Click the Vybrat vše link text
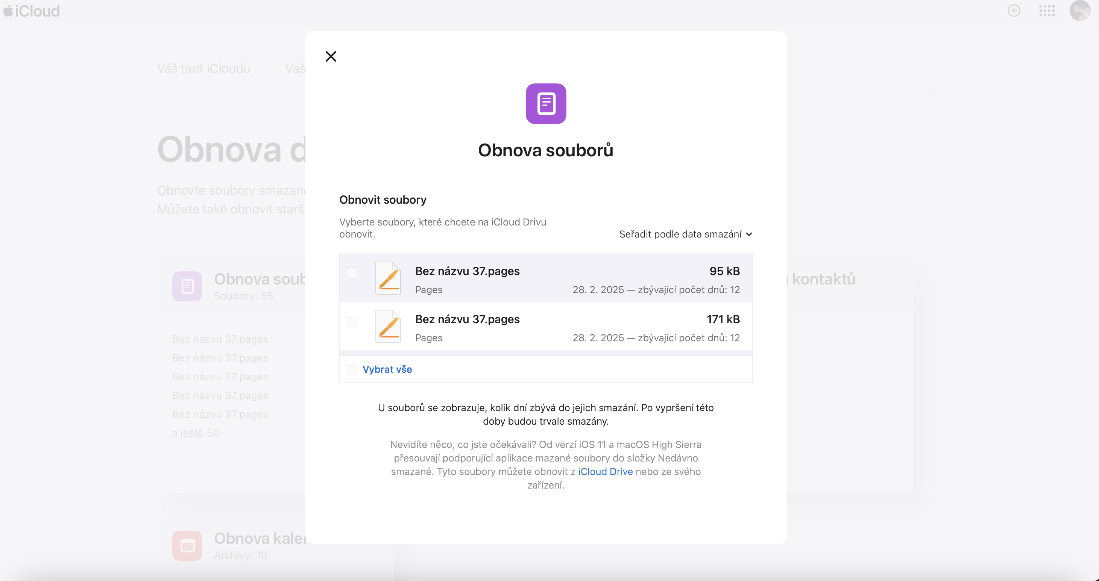Viewport: 1099px width, 581px height. 387,369
